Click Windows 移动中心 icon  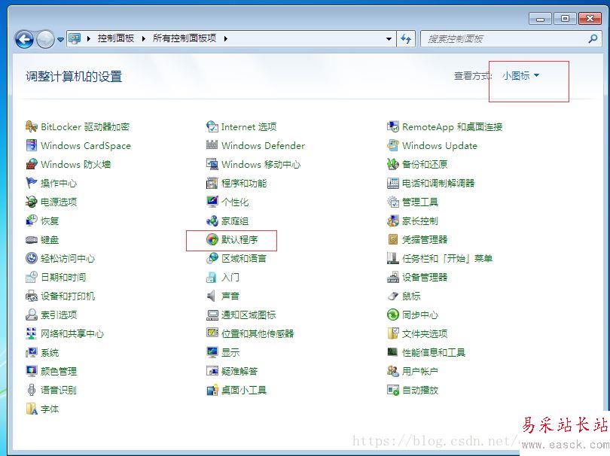coord(212,164)
